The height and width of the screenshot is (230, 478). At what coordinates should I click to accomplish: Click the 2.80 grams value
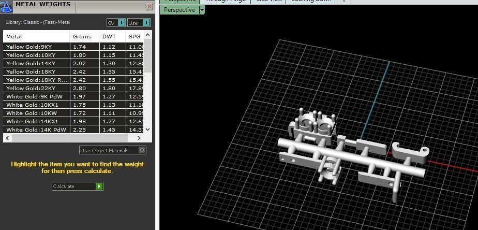coord(79,88)
